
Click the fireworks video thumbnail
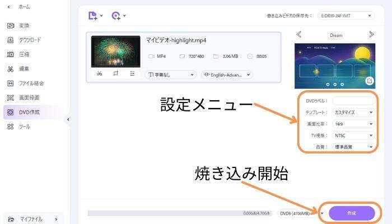point(115,52)
